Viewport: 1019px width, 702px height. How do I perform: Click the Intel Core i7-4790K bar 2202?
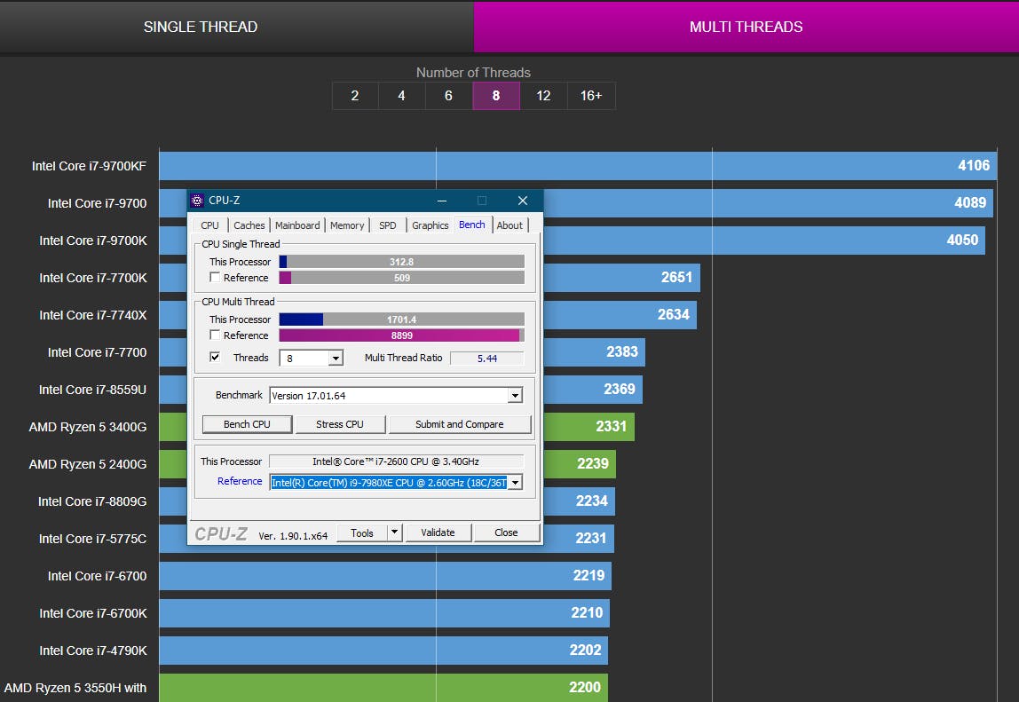(x=383, y=650)
